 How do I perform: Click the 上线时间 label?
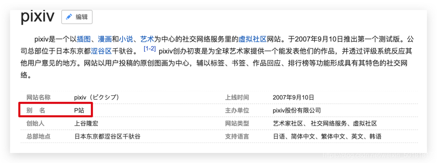[237, 97]
